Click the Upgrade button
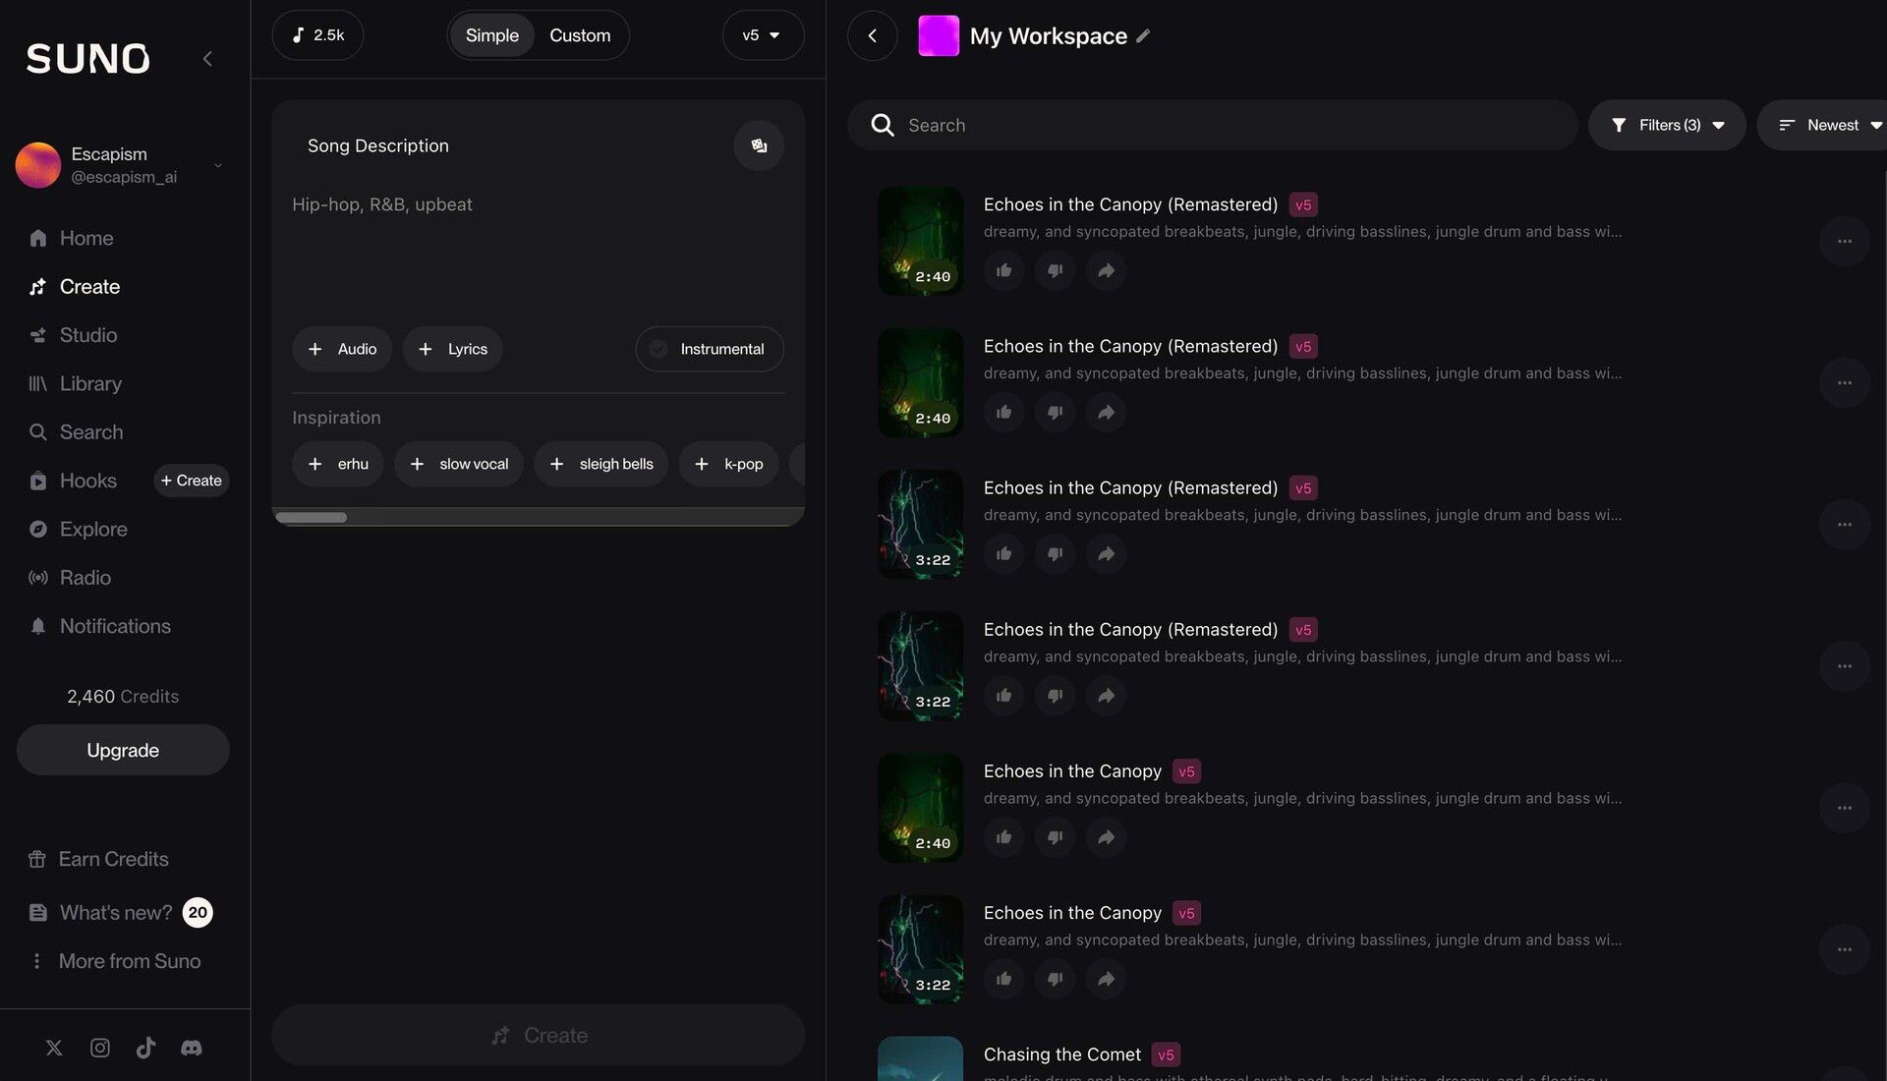 [123, 750]
